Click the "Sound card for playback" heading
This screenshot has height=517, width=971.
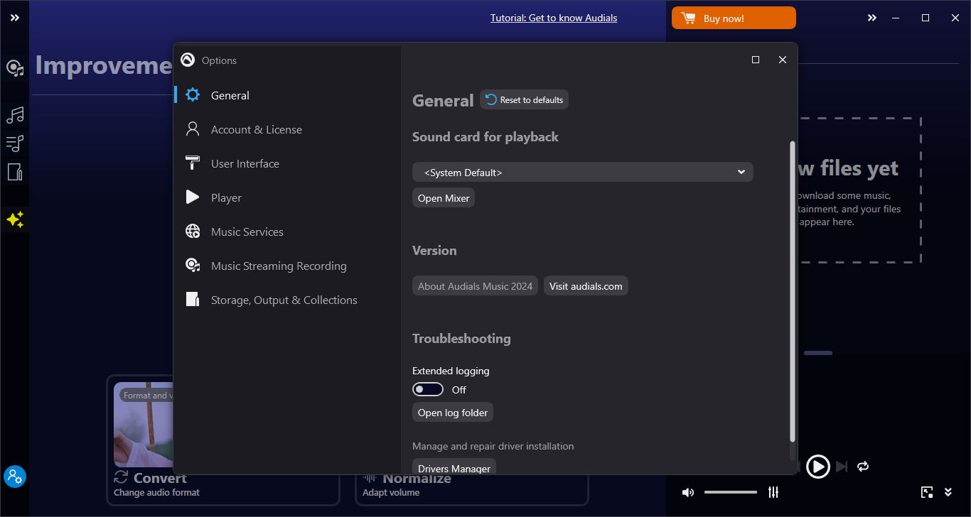pos(485,137)
